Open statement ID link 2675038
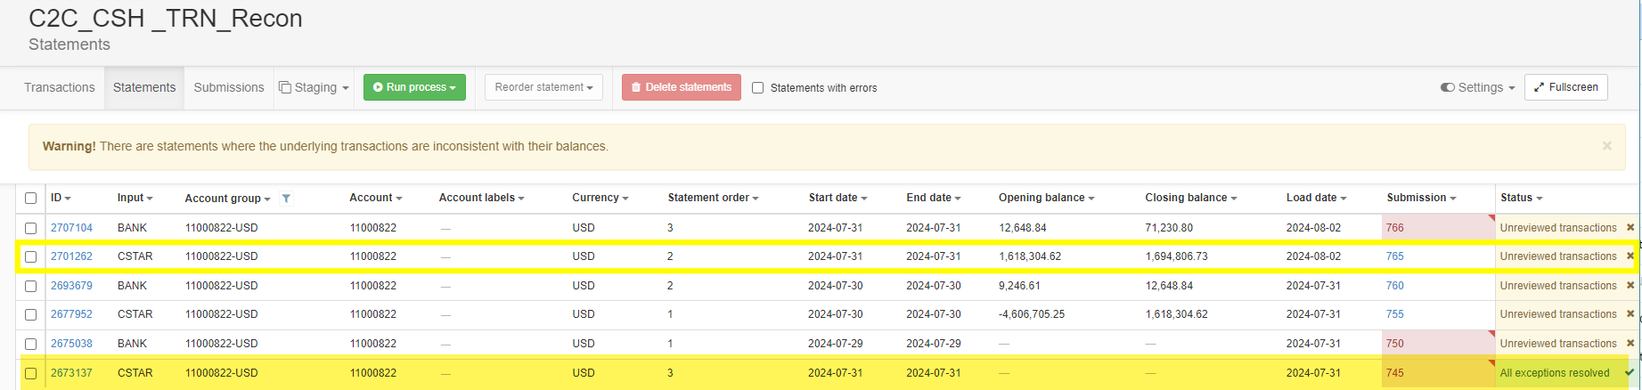Image resolution: width=1642 pixels, height=390 pixels. tap(71, 344)
